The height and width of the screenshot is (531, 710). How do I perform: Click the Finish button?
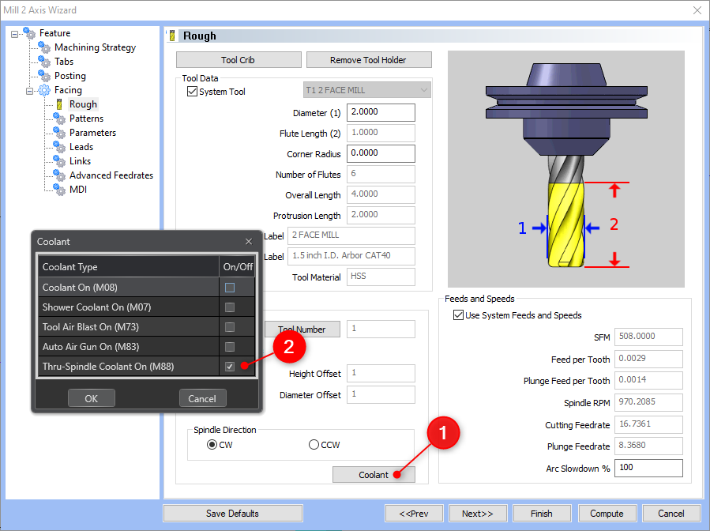pos(542,514)
